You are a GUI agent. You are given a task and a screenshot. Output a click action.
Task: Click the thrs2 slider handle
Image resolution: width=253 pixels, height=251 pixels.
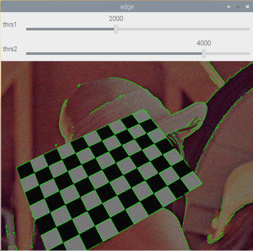pyautogui.click(x=204, y=53)
